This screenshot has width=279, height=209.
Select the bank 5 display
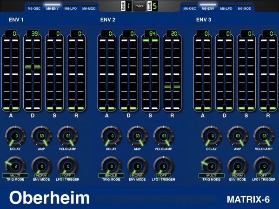[x=153, y=6]
